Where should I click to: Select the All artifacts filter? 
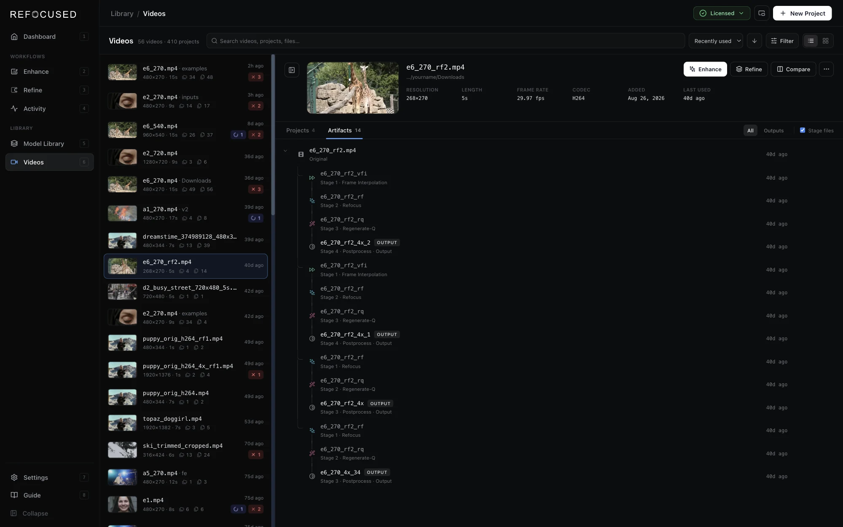750,131
